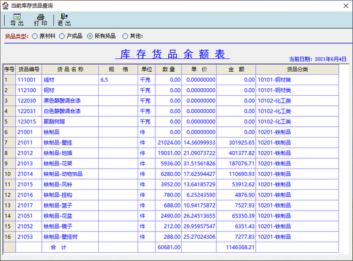Click the 货品编号 column header
This screenshot has height=261, width=353.
coord(28,69)
